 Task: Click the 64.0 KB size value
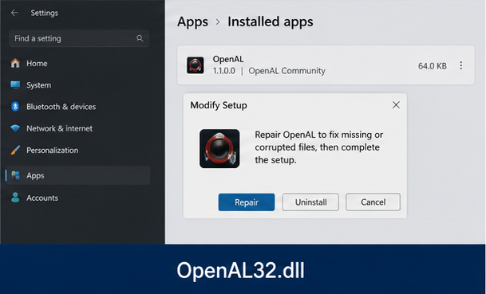(433, 66)
